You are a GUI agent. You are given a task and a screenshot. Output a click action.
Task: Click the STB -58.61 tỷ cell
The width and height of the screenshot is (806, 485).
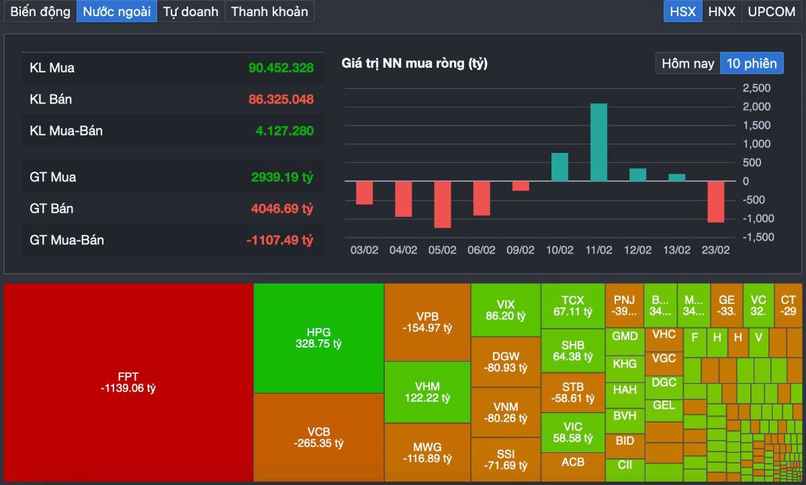573,392
